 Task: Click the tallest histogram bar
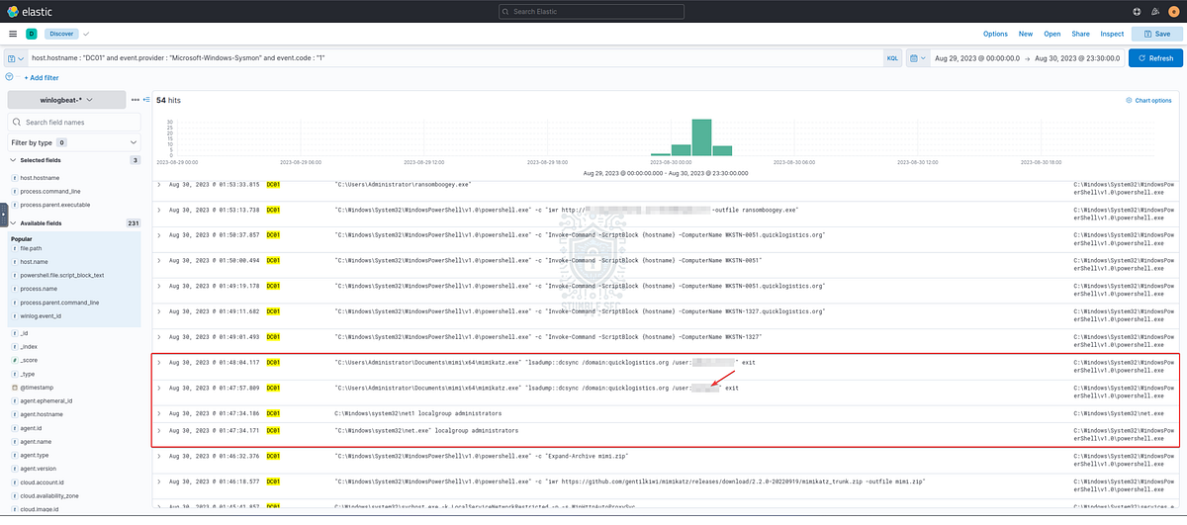701,136
